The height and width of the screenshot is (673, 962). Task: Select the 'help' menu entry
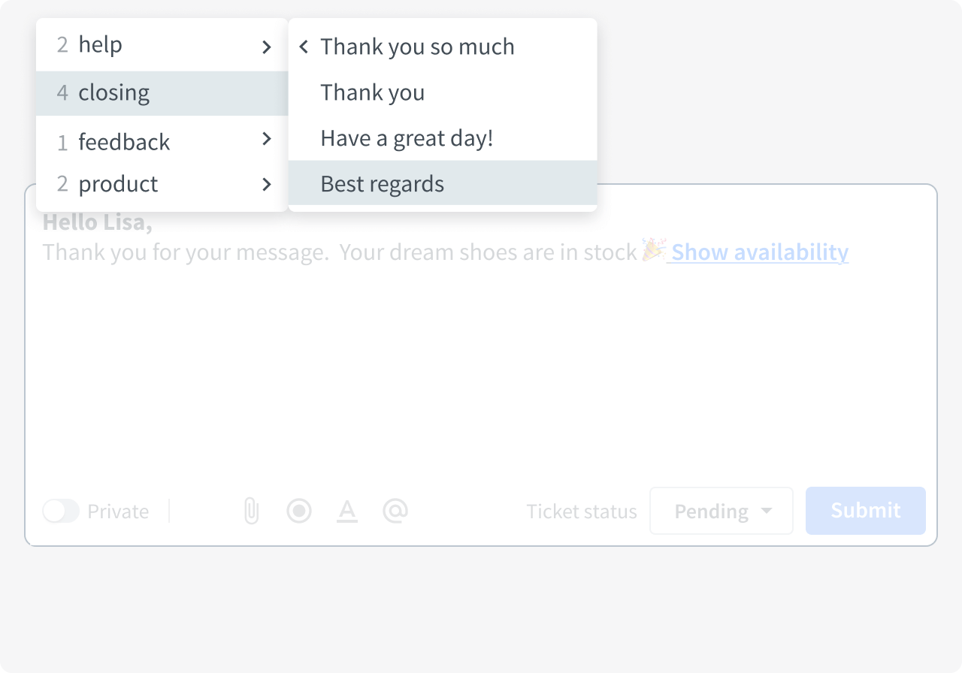100,45
